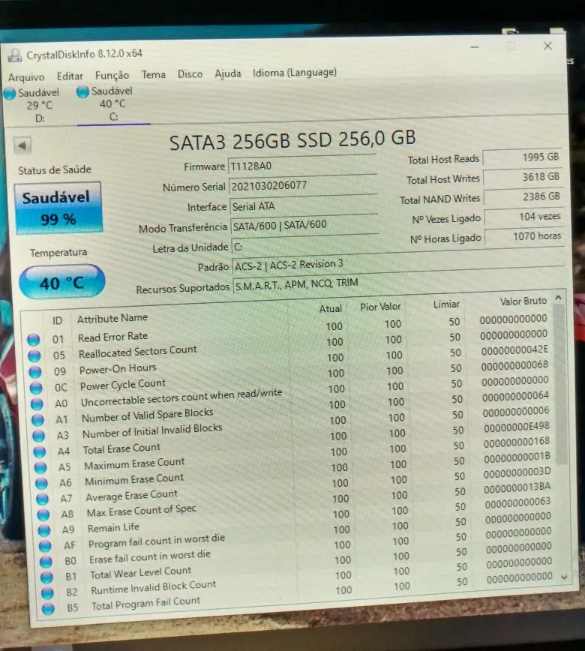Click the status icon for Total Erase Count
Image resolution: width=585 pixels, height=651 pixels.
pos(40,451)
